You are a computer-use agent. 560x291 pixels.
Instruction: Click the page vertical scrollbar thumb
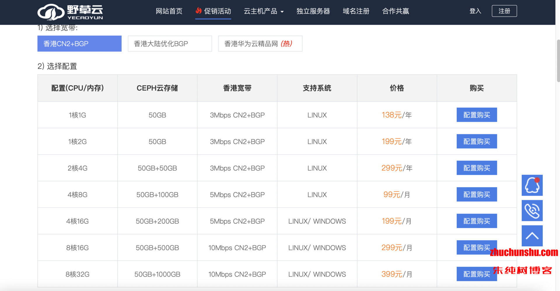click(558, 60)
